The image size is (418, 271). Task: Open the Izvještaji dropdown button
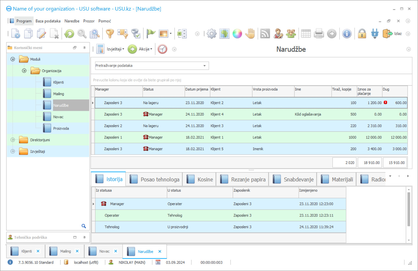(115, 49)
